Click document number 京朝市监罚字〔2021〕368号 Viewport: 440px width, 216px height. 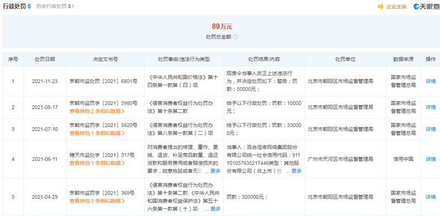point(102,193)
